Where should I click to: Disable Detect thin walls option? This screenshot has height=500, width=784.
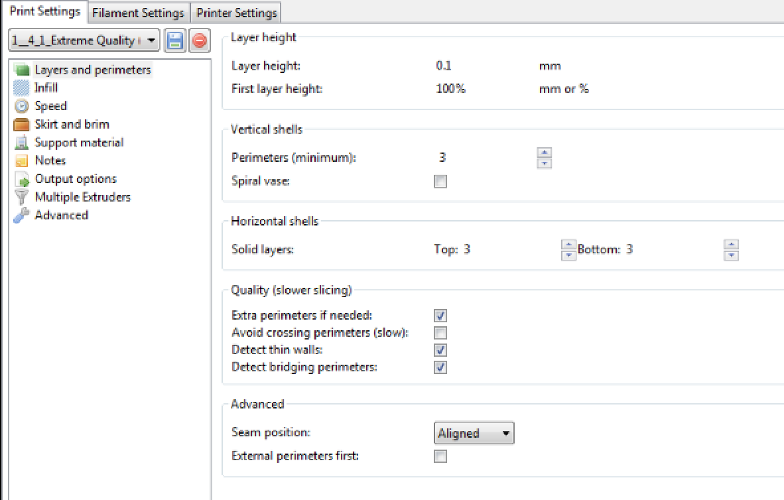440,350
